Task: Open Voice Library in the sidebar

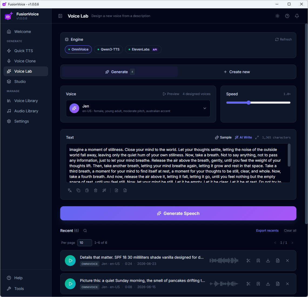Action: 26,101
